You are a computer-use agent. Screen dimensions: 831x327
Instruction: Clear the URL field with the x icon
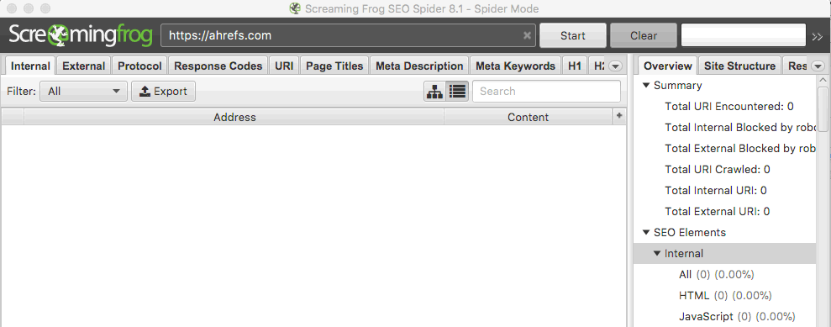click(x=527, y=35)
